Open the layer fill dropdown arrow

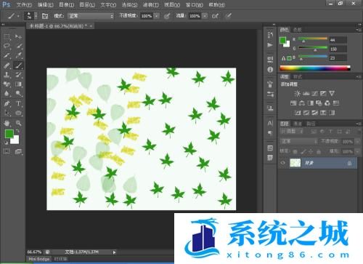point(357,152)
